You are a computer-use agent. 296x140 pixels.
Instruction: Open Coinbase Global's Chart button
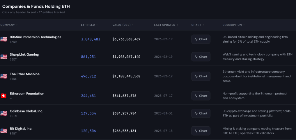click(x=201, y=113)
